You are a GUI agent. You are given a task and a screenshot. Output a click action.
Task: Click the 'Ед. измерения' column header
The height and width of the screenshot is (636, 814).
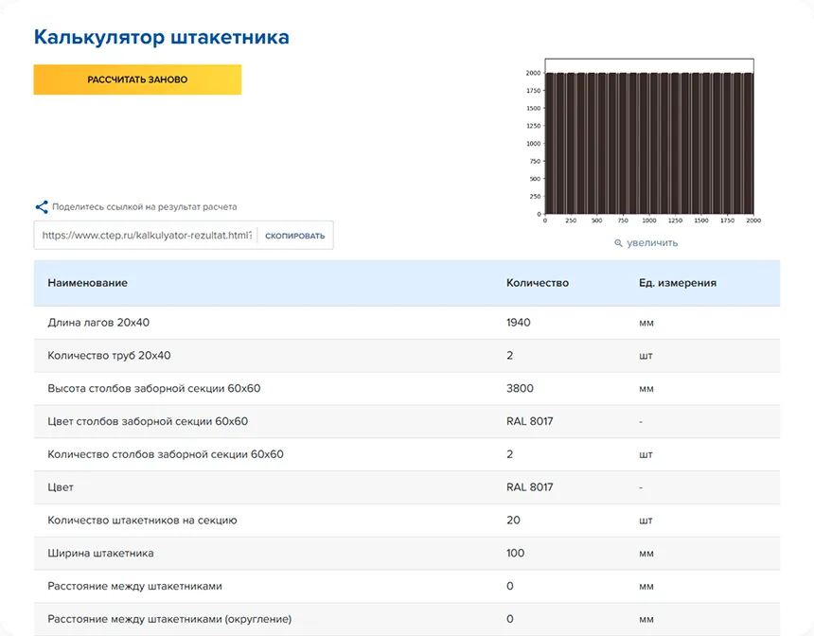click(x=677, y=283)
